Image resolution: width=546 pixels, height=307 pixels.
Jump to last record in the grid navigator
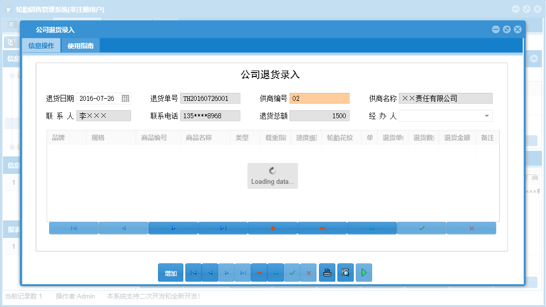[x=223, y=228]
